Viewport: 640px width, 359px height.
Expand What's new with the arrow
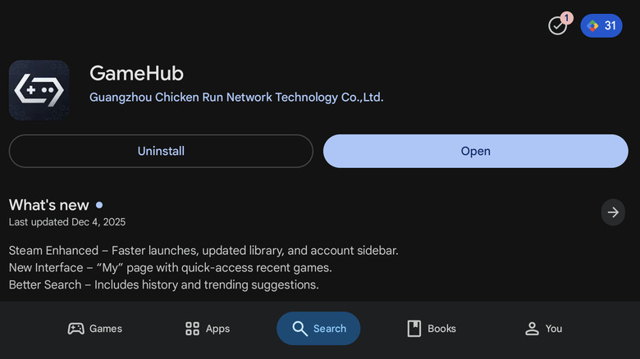(x=613, y=212)
